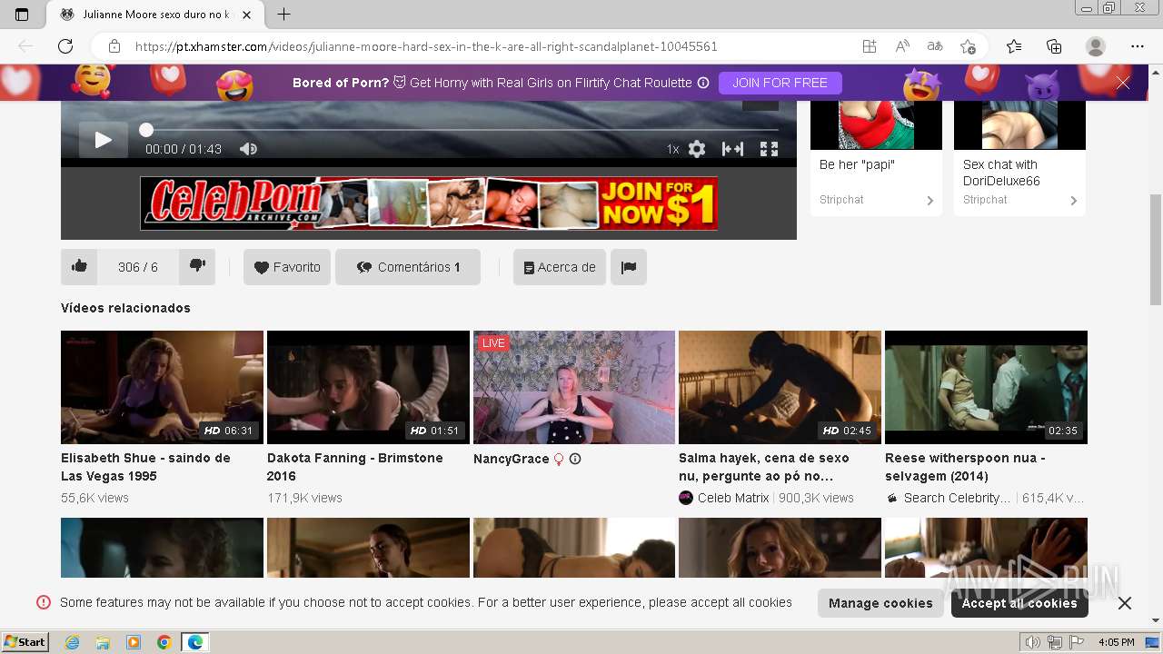Click Manage cookies button
The image size is (1163, 654).
880,603
